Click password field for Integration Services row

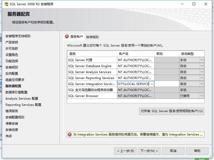[167, 84]
